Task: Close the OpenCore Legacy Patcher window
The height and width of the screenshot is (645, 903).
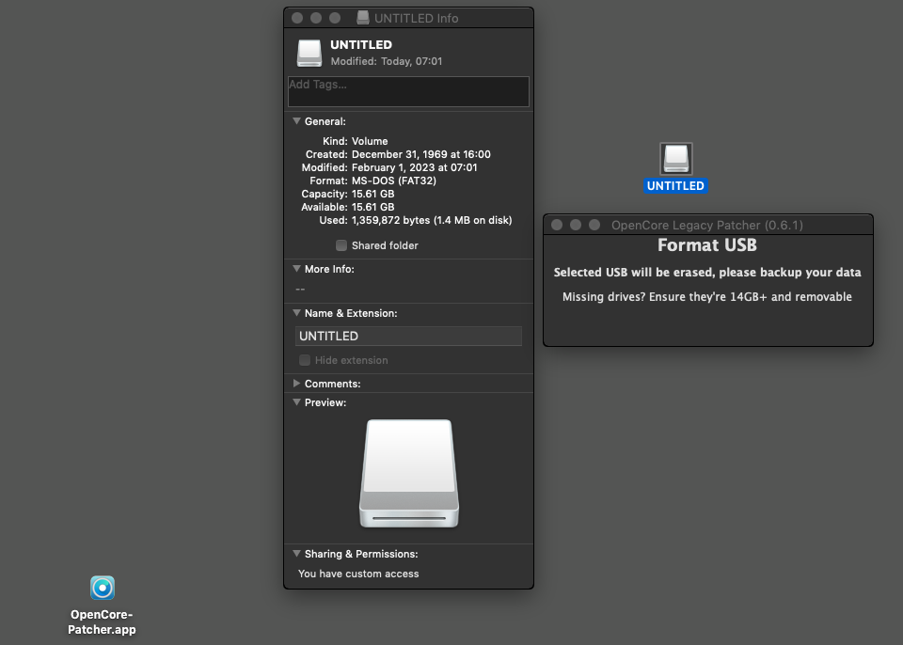Action: tap(557, 225)
